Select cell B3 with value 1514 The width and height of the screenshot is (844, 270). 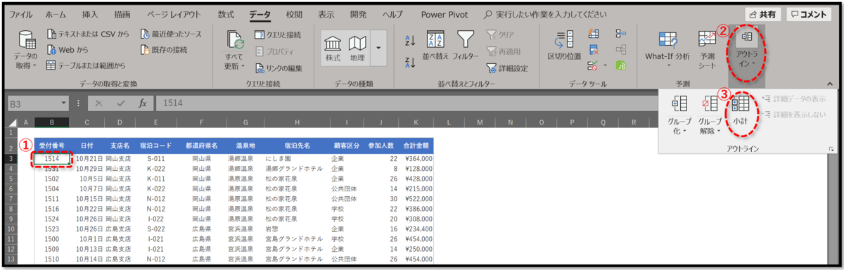click(51, 159)
